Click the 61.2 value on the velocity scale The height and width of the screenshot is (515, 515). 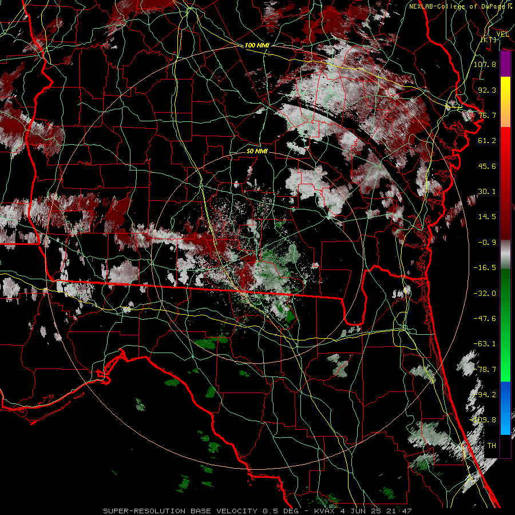(x=487, y=141)
